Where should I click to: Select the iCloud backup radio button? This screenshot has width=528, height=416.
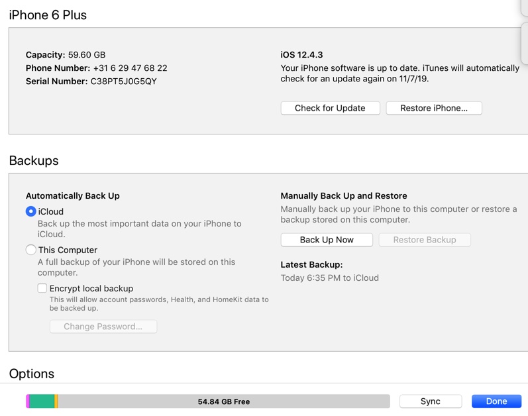pos(30,212)
